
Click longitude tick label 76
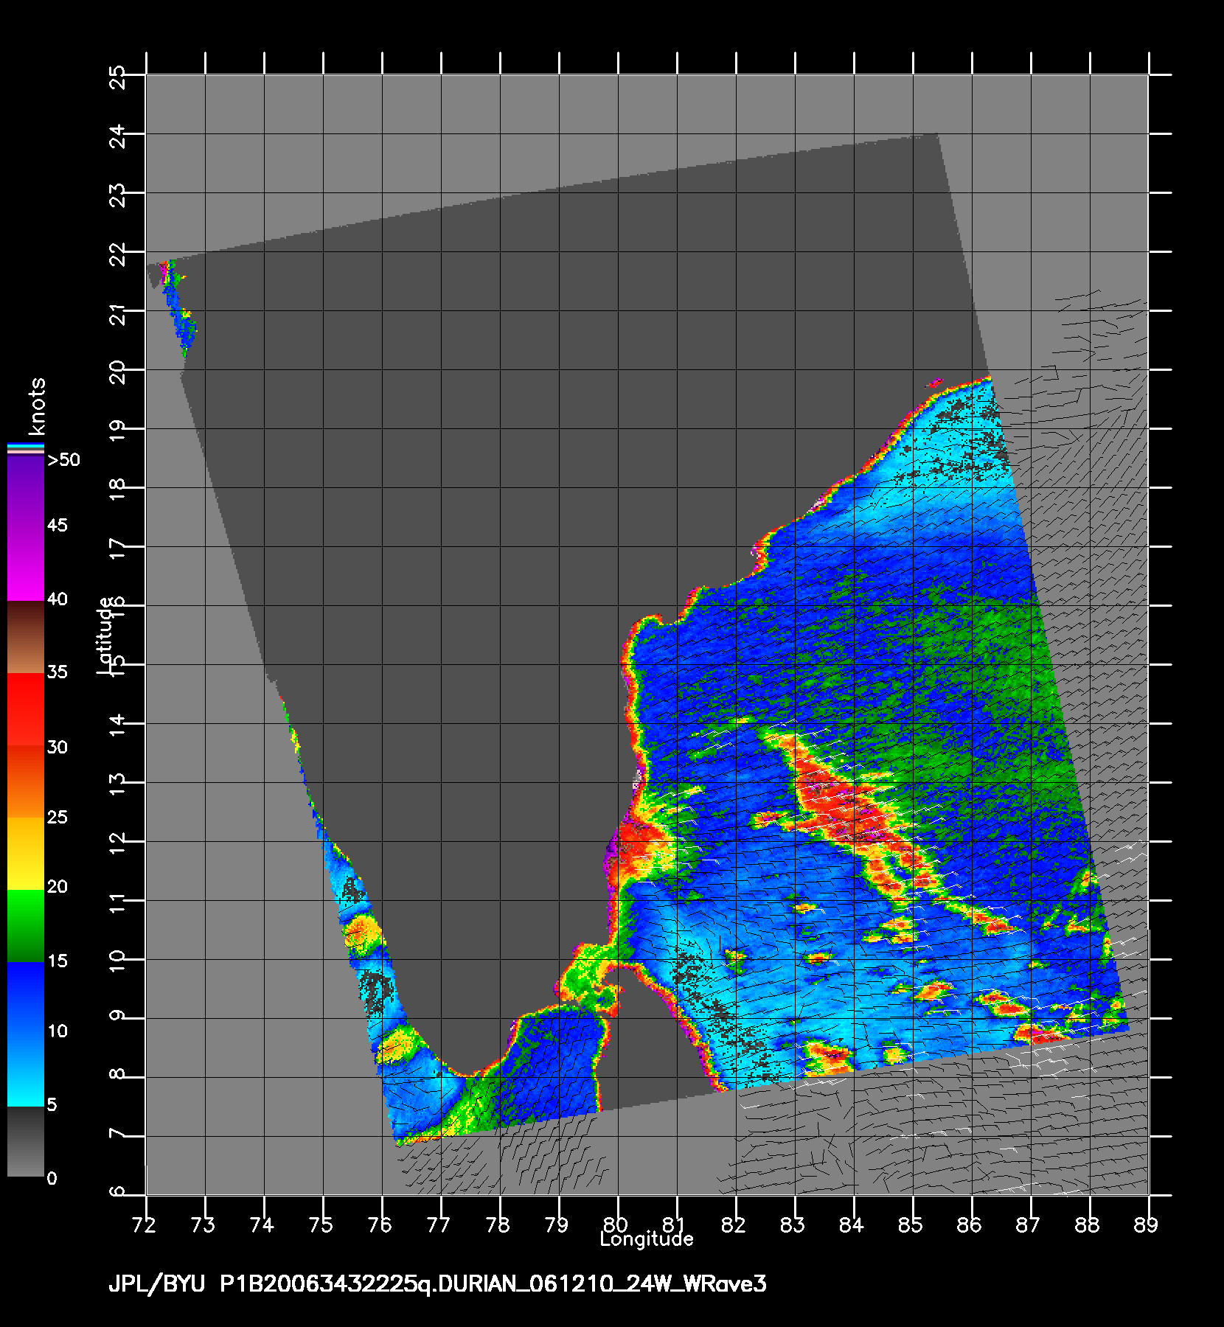pos(381,1225)
